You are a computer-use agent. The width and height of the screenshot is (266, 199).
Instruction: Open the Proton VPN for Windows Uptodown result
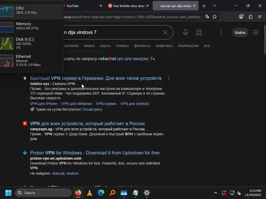pos(95,153)
